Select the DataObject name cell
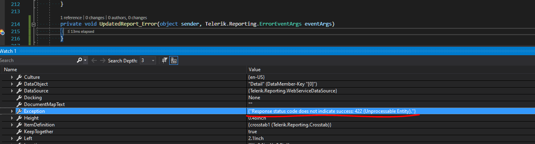Image resolution: width=535 pixels, height=144 pixels. click(x=36, y=84)
